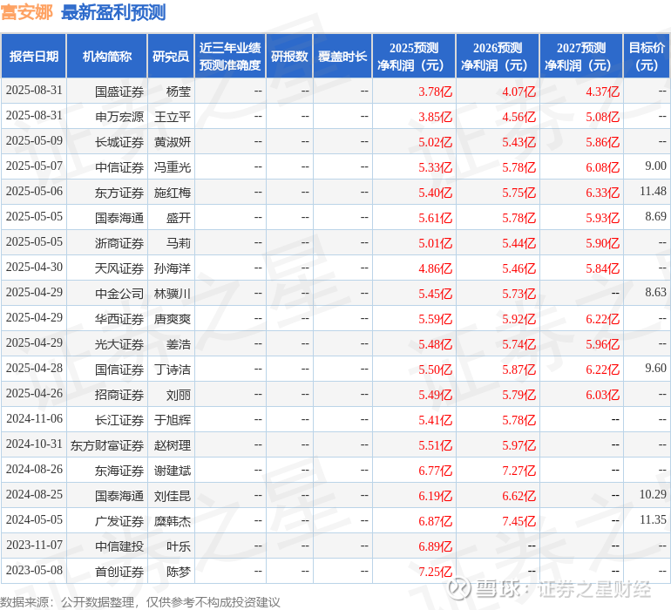The height and width of the screenshot is (610, 671).
Task: Click the target price 11.48
Action: pyautogui.click(x=653, y=191)
